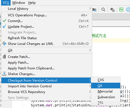130x108 pixels.
Task: Choose TFS in checkout submenu
Action: pyautogui.click(x=106, y=103)
